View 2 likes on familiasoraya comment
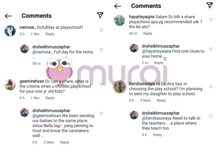Viewport: 219px width, 146px height. coord(145,100)
